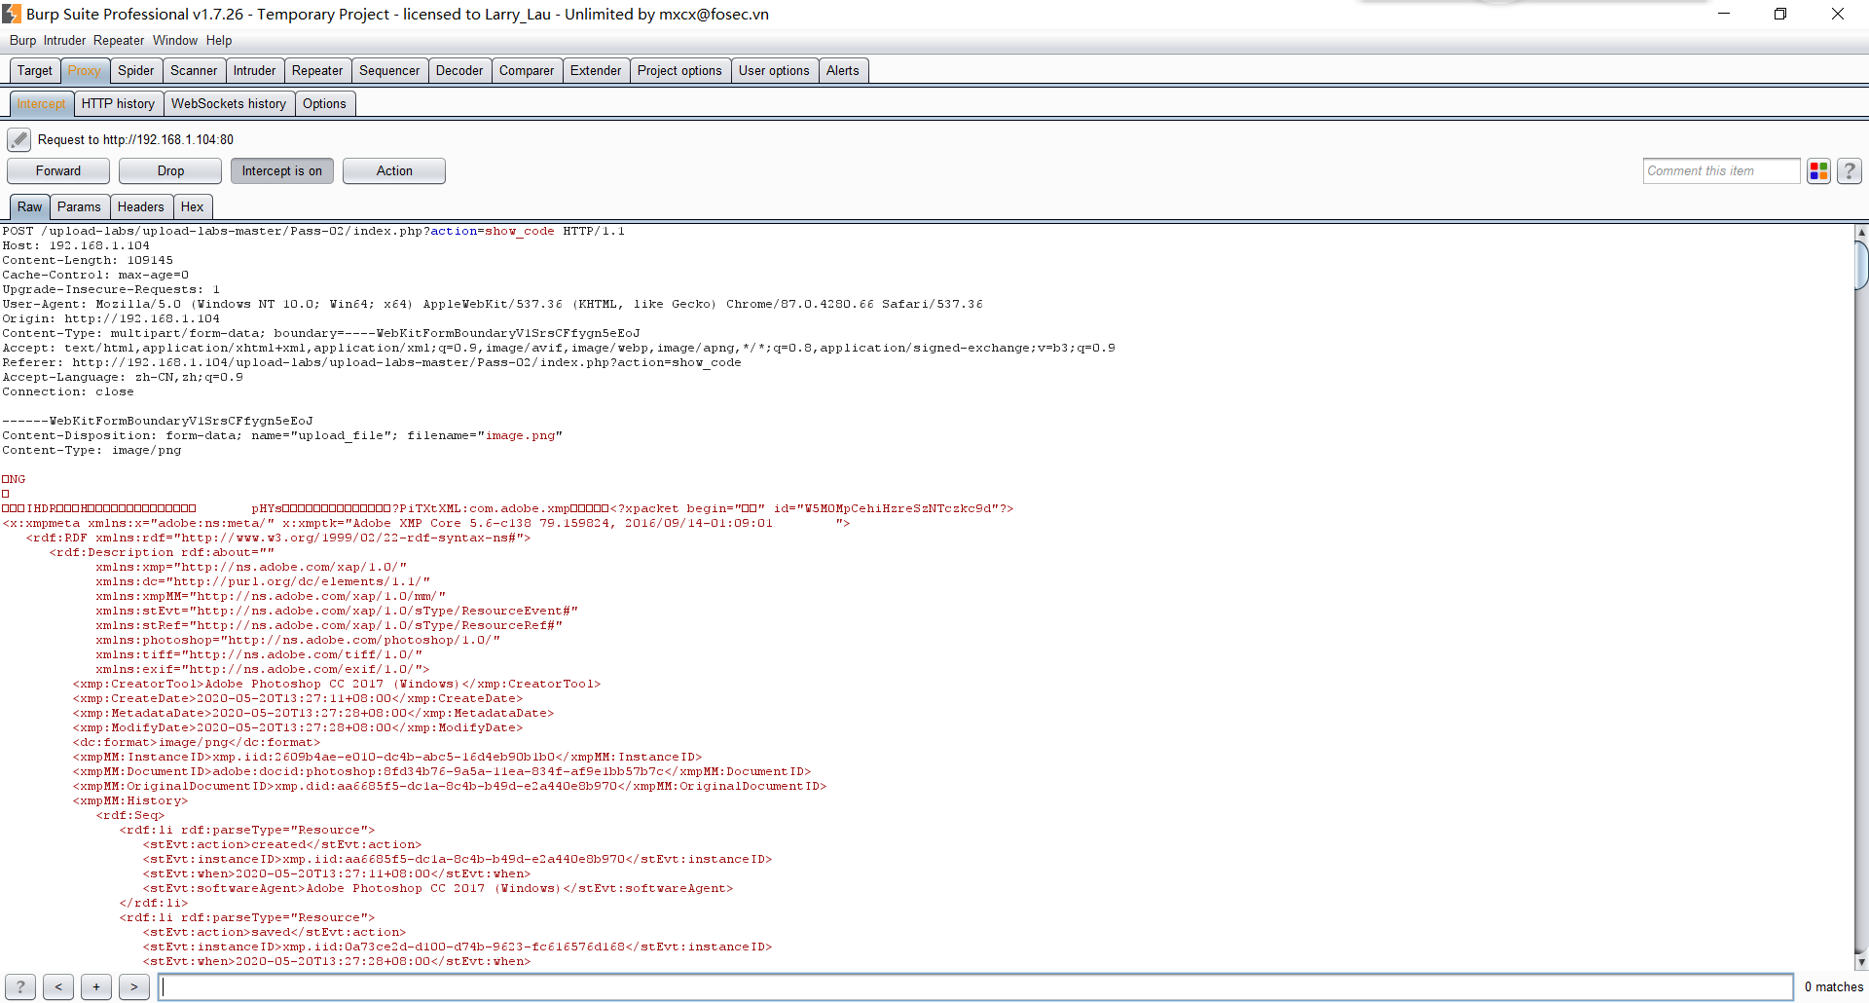
Task: Click the help question mark icon near comment field
Action: pyautogui.click(x=1850, y=171)
